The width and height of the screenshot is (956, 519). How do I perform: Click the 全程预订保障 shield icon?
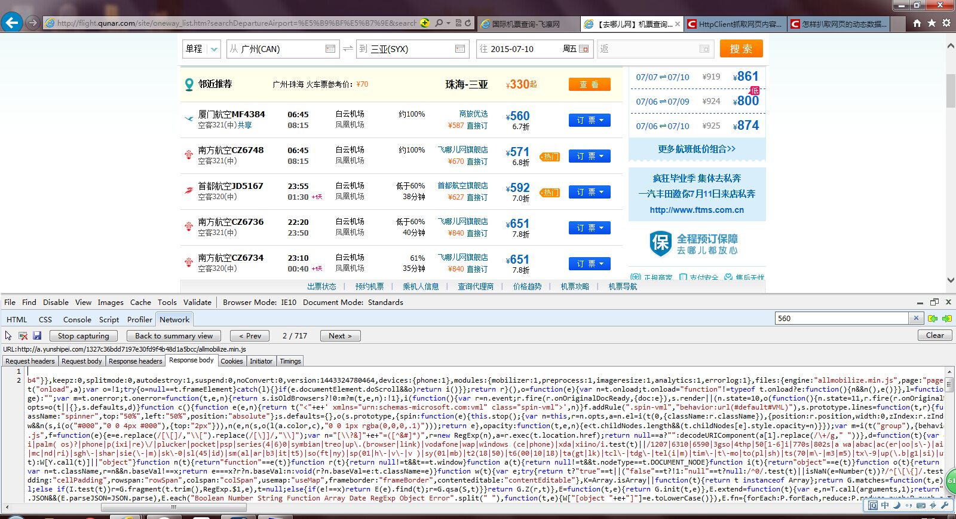(x=661, y=243)
